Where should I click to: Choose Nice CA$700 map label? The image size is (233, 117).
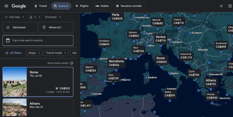tap(139, 49)
